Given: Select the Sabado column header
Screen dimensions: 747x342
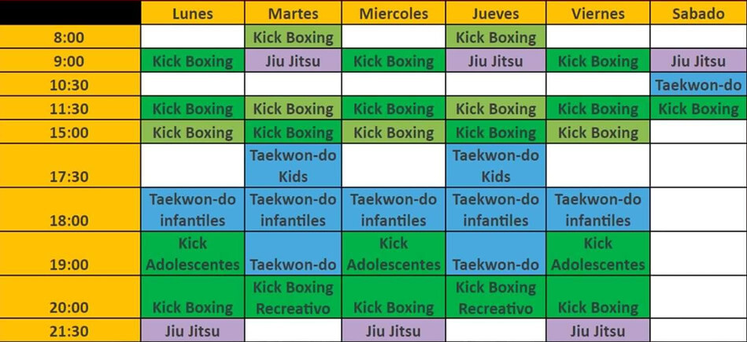Looking at the screenshot, I should click(698, 13).
